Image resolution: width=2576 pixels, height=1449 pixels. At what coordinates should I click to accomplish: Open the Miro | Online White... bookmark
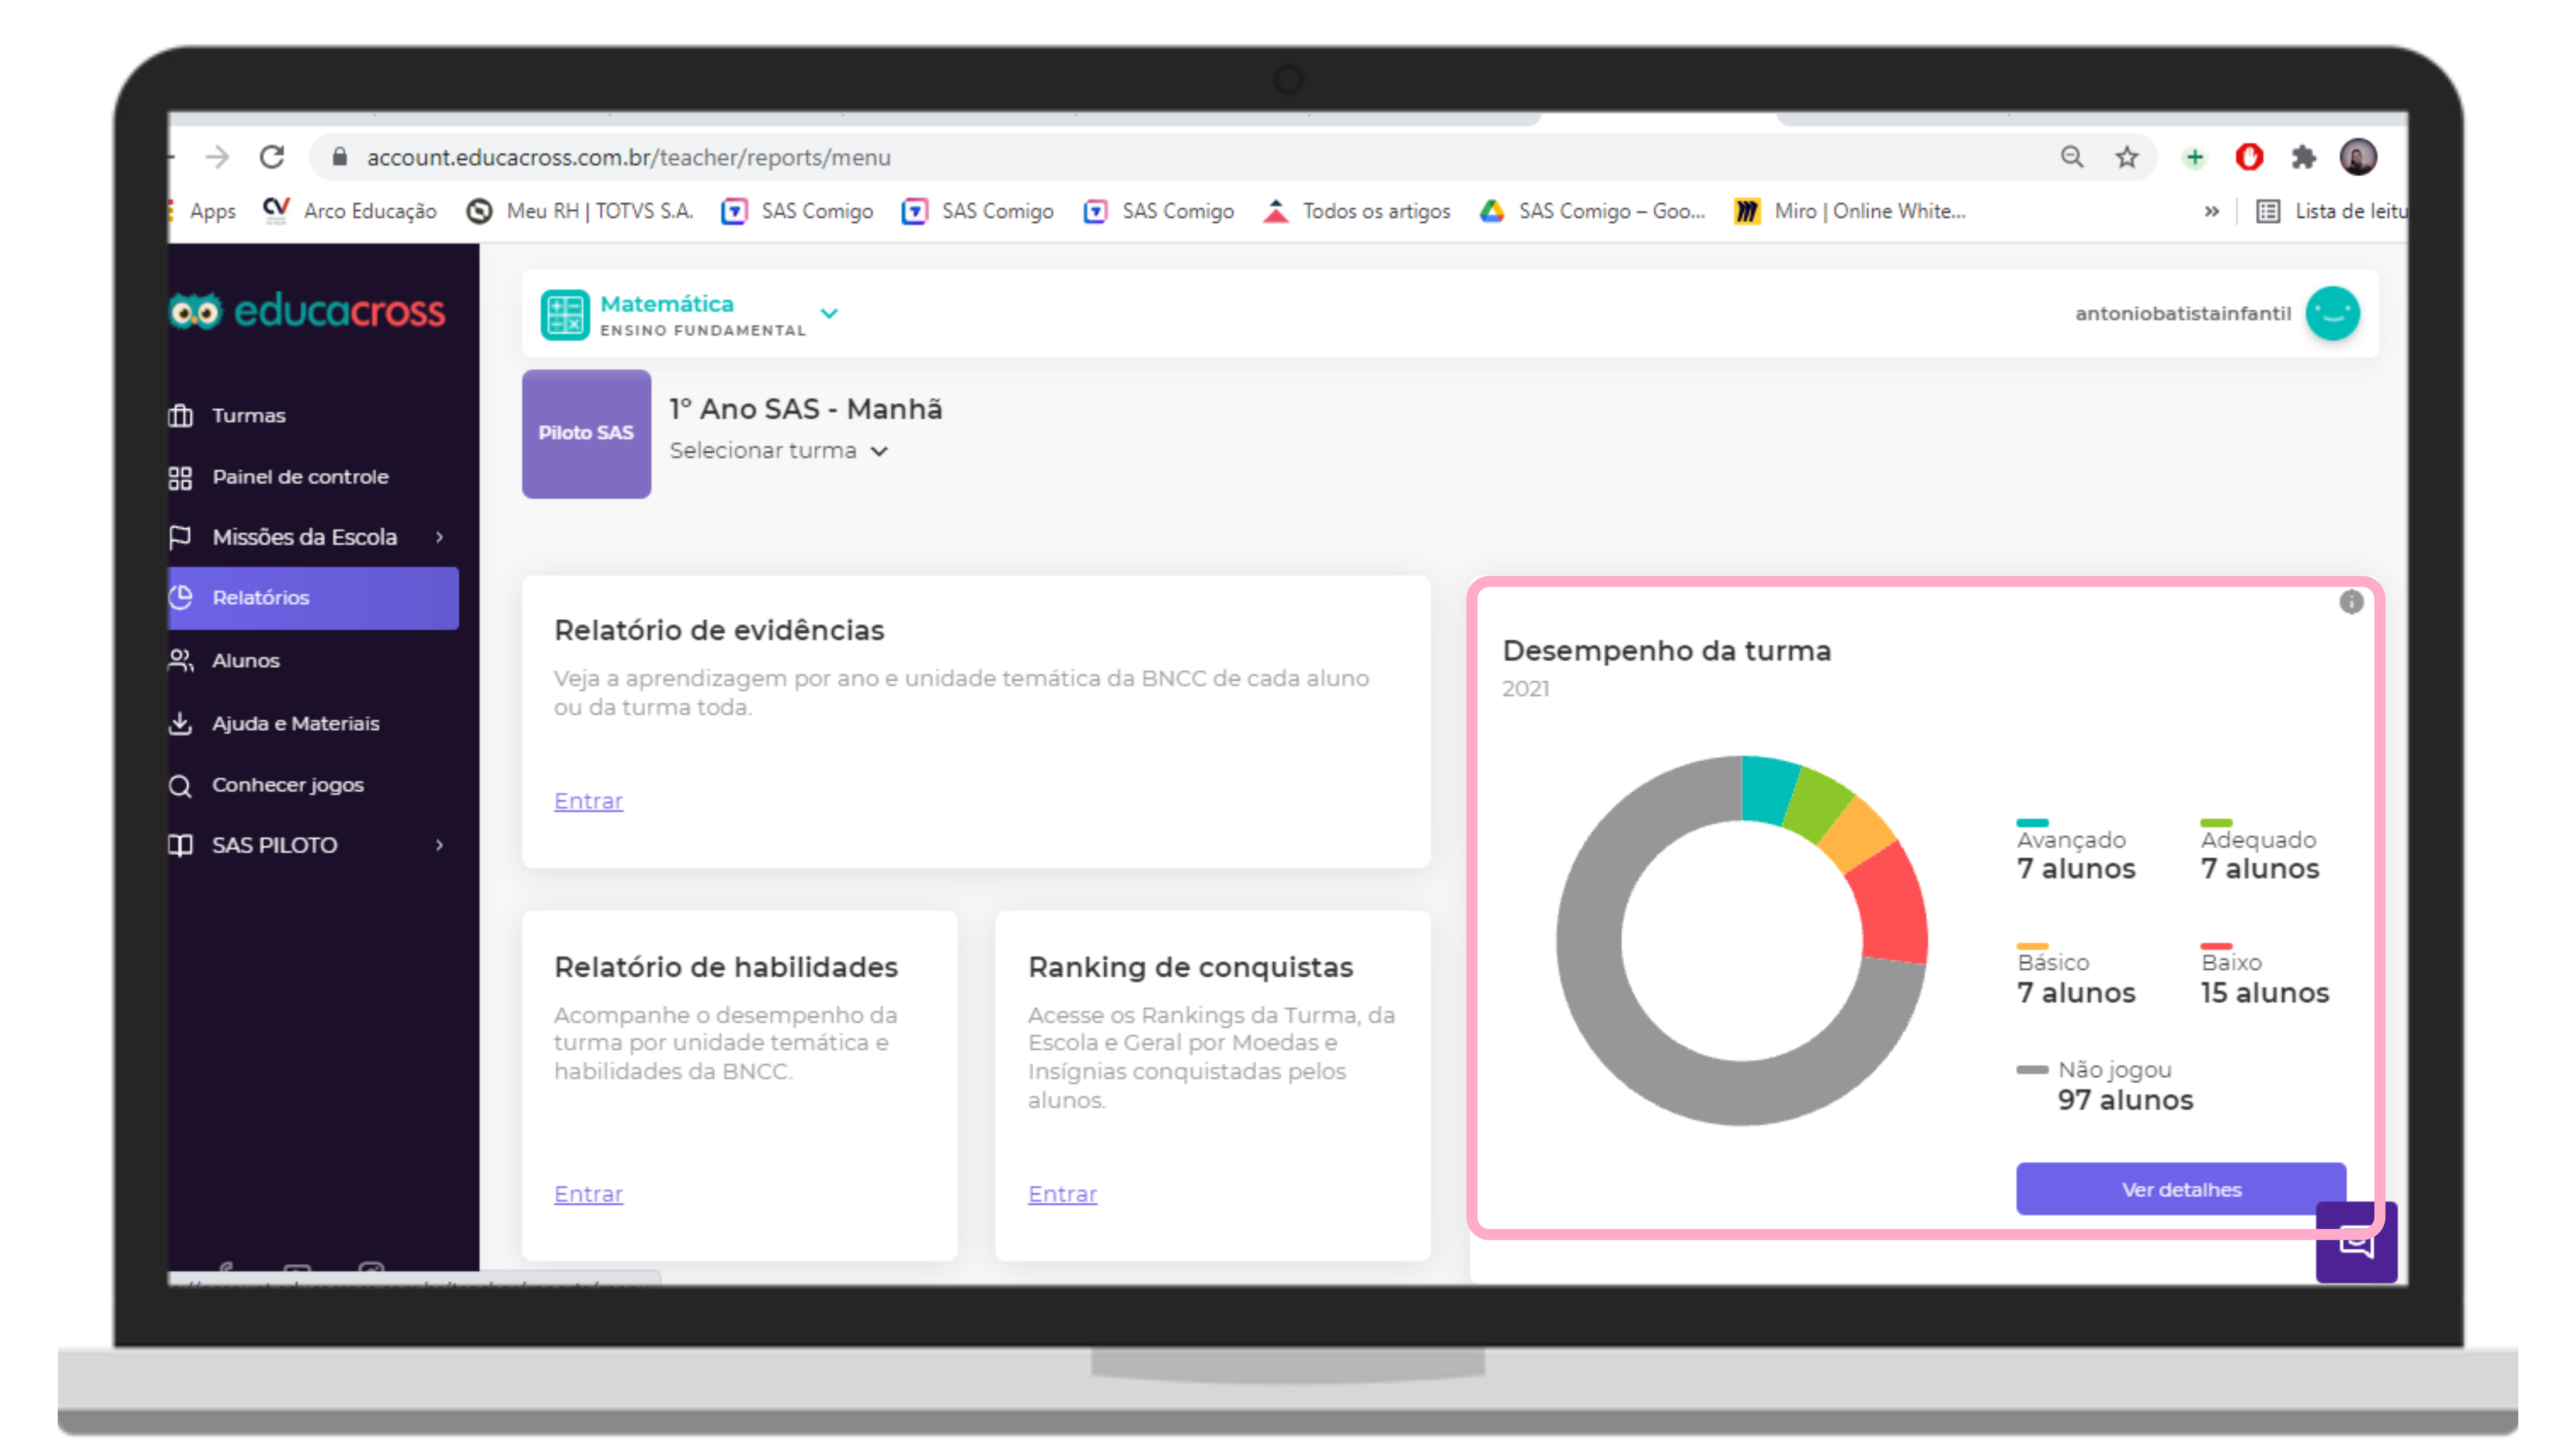[1850, 211]
